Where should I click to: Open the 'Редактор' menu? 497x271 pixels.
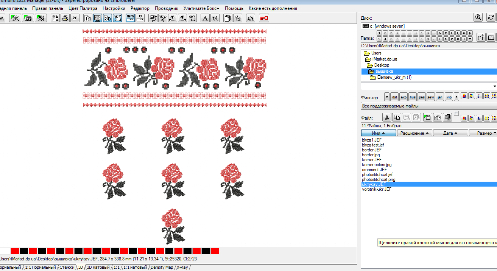coord(140,8)
